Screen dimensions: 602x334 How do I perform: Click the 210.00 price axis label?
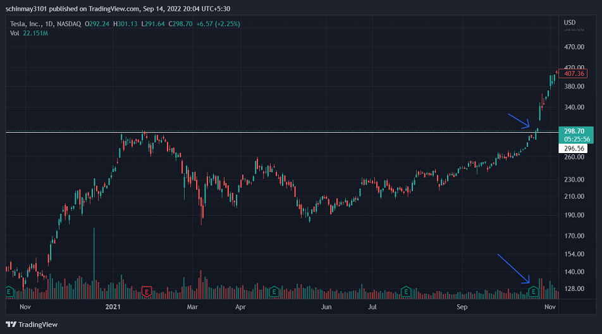coord(574,196)
